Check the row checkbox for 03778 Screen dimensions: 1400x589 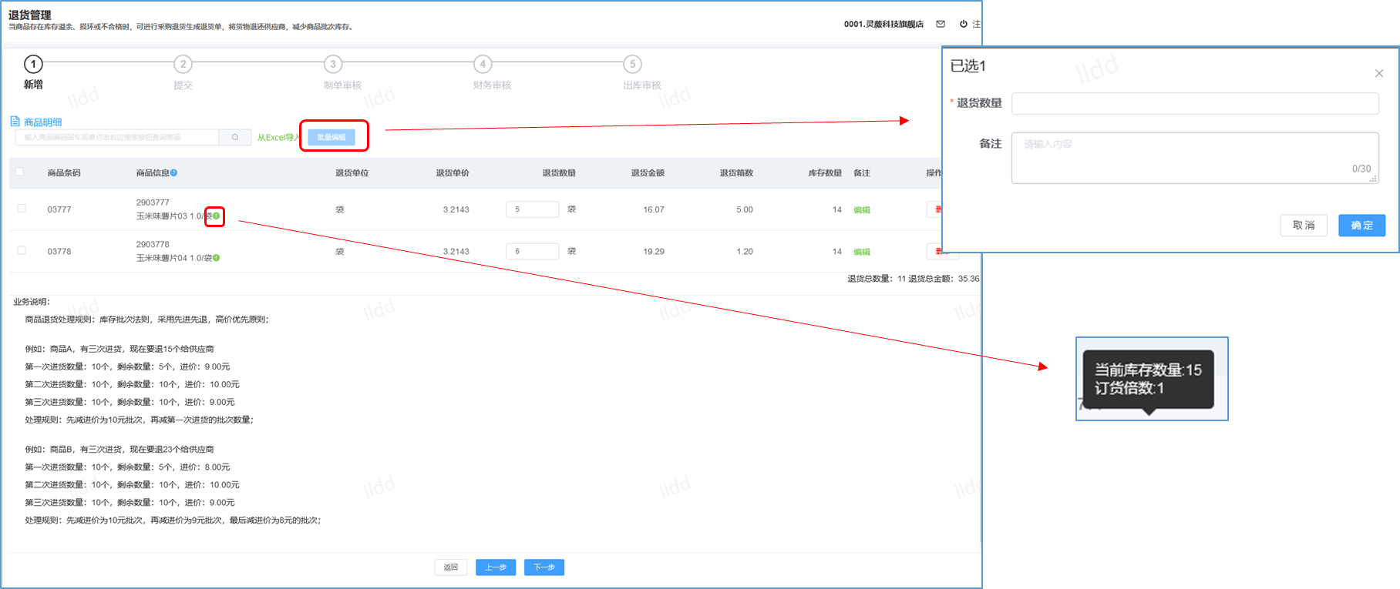pyautogui.click(x=22, y=250)
